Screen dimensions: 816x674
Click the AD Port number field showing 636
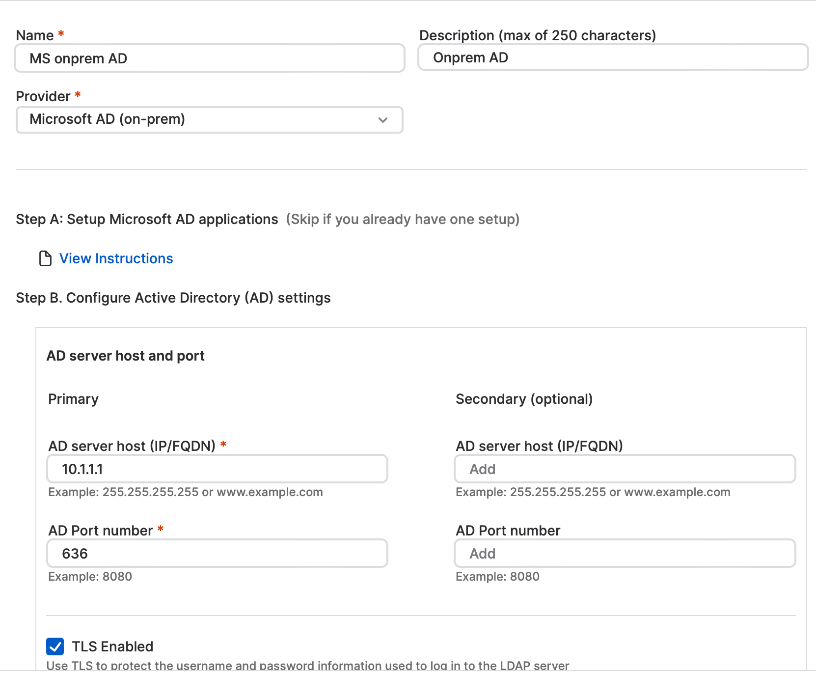click(217, 553)
